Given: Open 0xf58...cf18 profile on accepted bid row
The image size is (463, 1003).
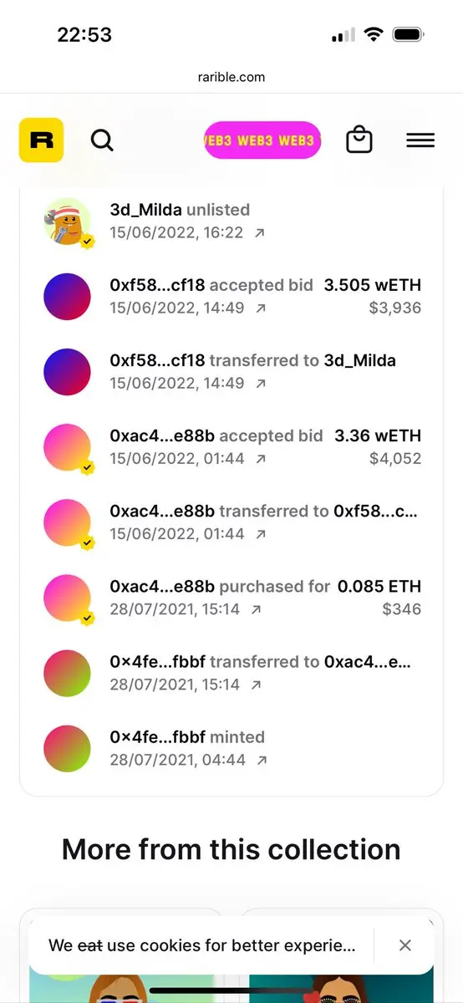Looking at the screenshot, I should (157, 285).
